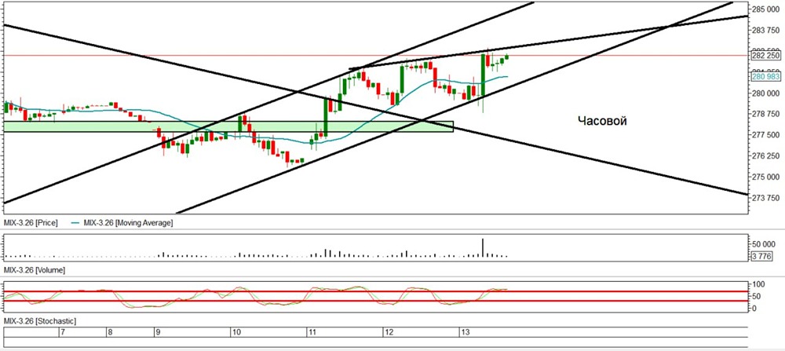This screenshot has height=351, width=785.
Task: Click the 50 000 volume axis label
Action: click(764, 244)
